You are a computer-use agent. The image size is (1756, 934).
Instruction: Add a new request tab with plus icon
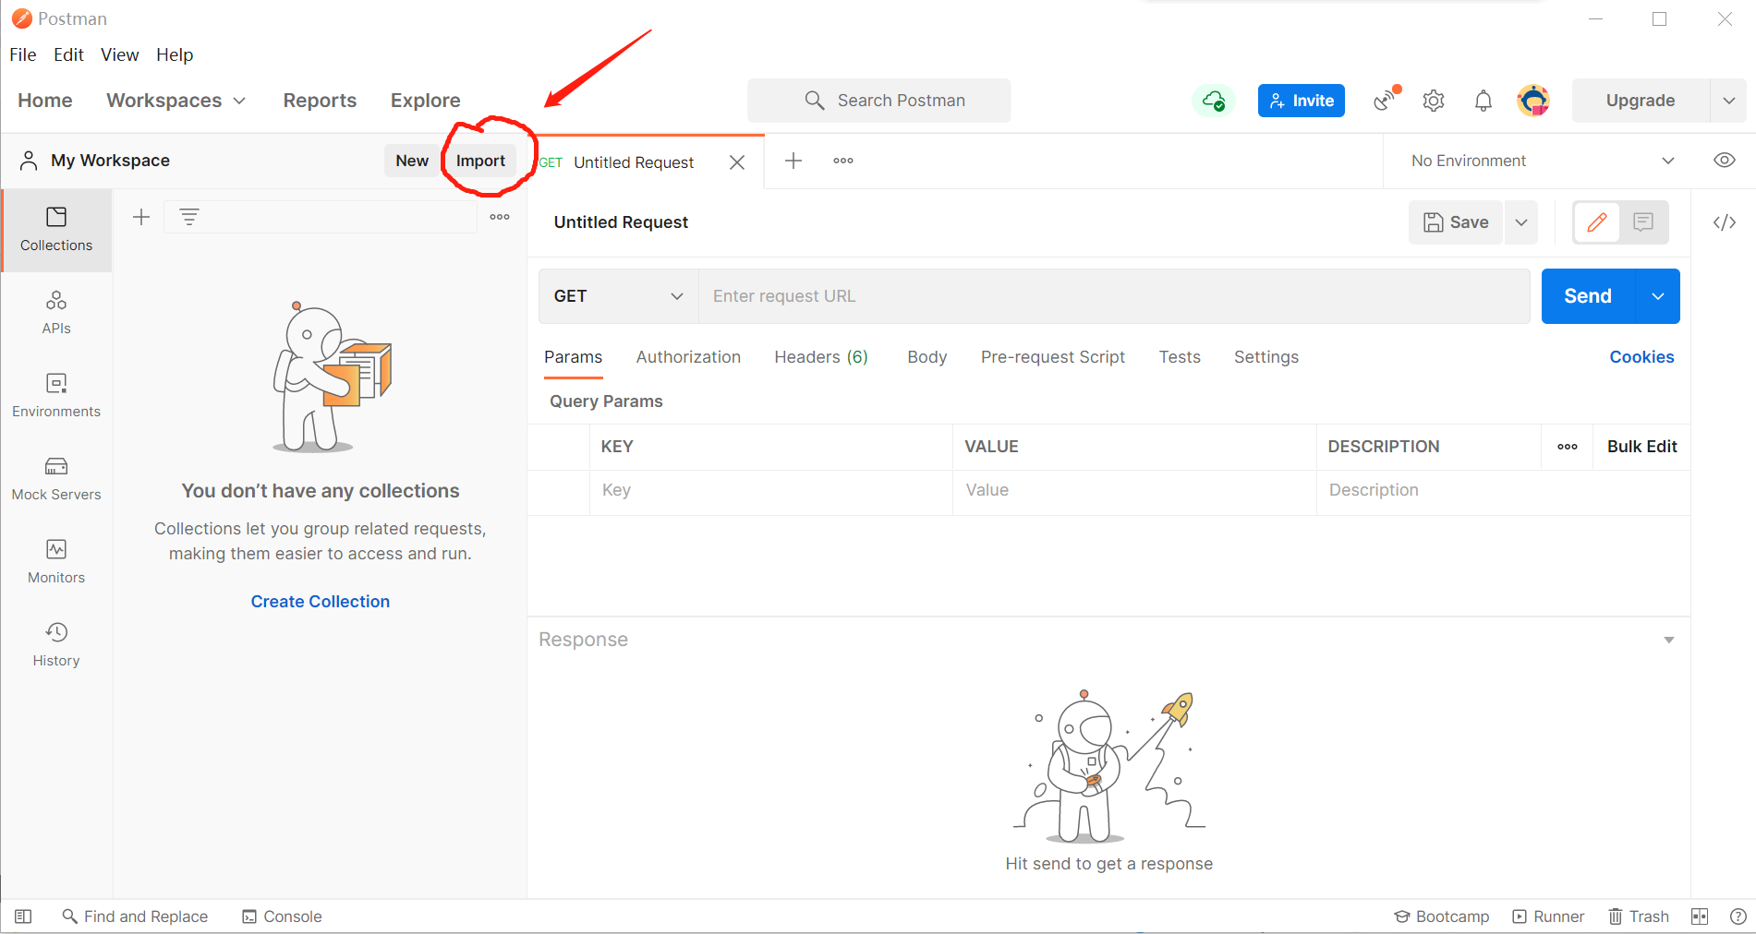[793, 161]
